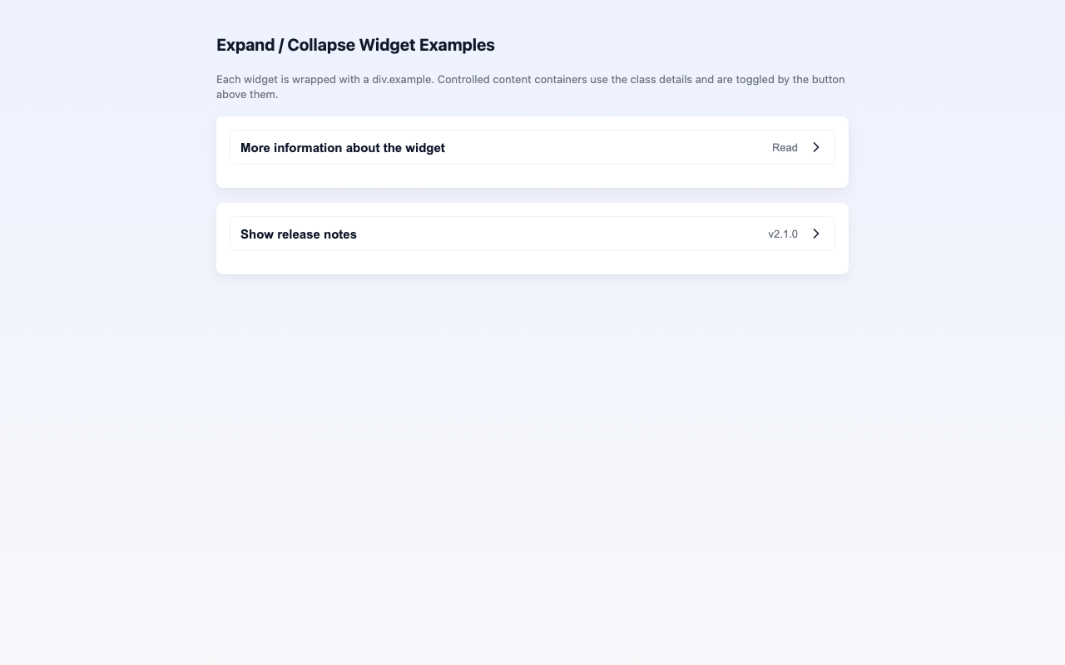Select the right-arrow icon on the first widget

coord(816,147)
